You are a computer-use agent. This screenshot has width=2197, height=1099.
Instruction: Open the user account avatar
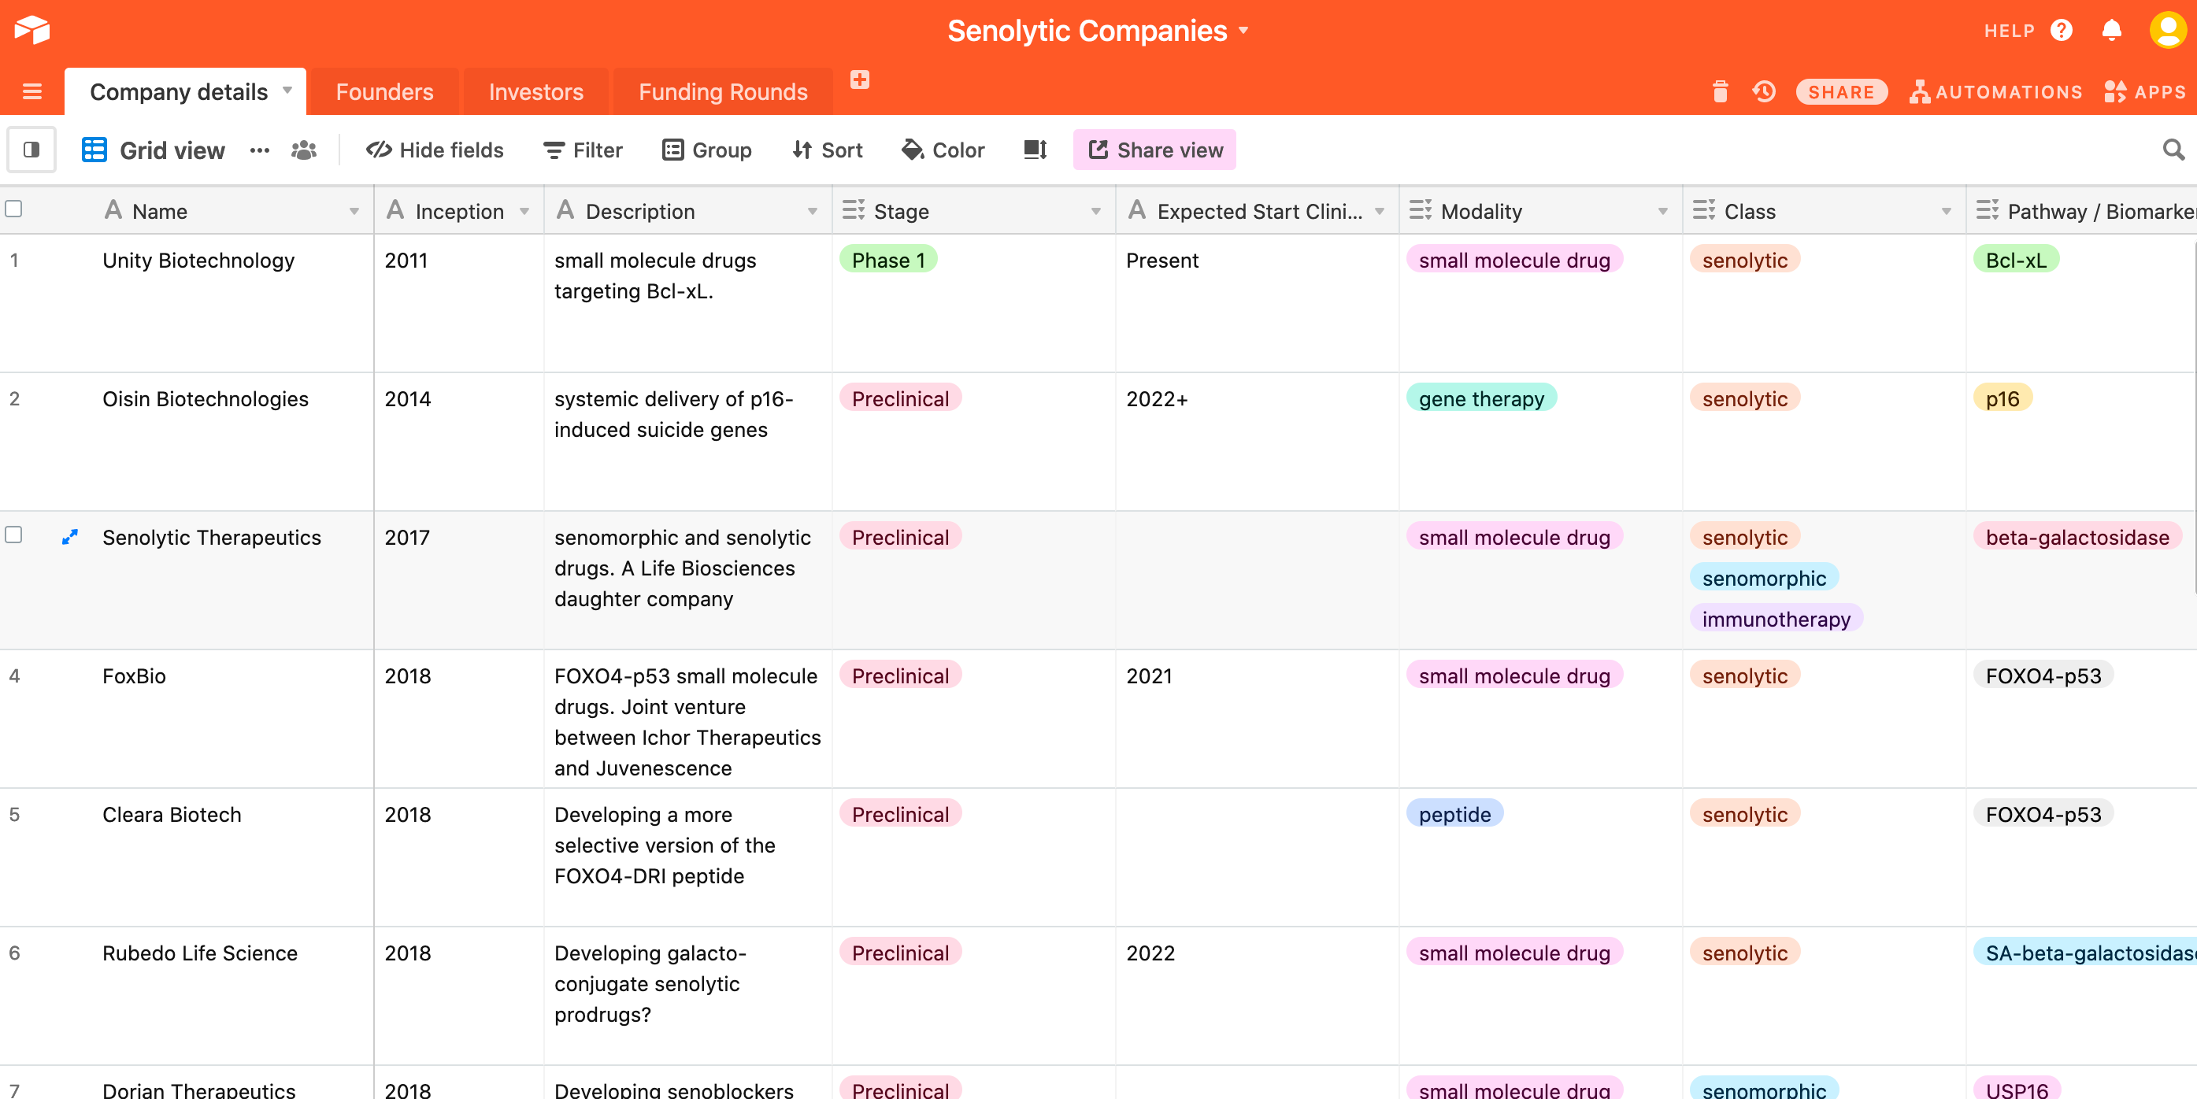point(2167,31)
